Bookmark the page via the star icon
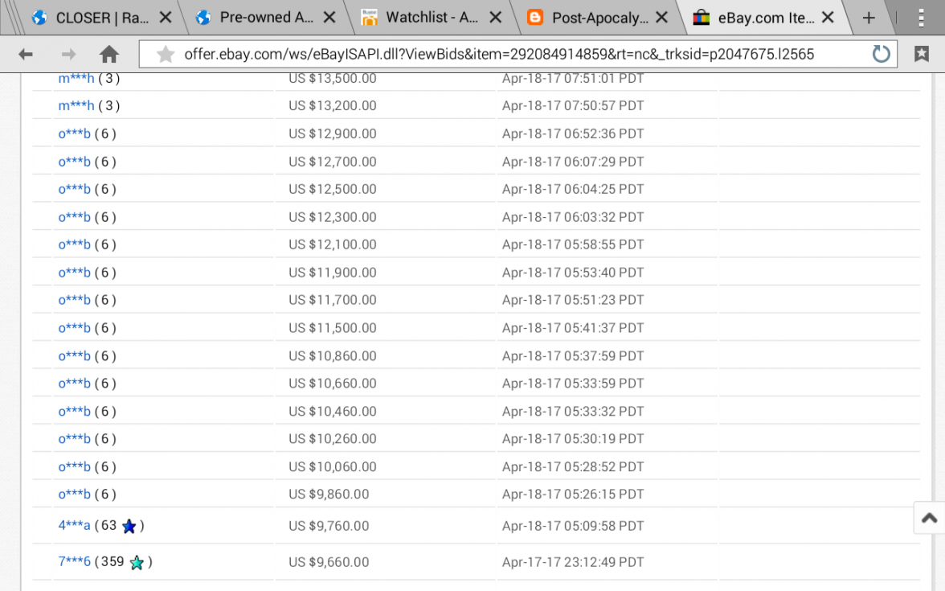 pyautogui.click(x=165, y=54)
